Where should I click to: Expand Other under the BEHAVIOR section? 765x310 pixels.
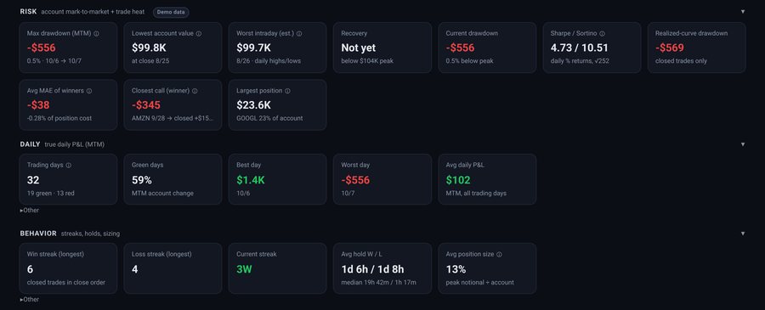pos(29,299)
